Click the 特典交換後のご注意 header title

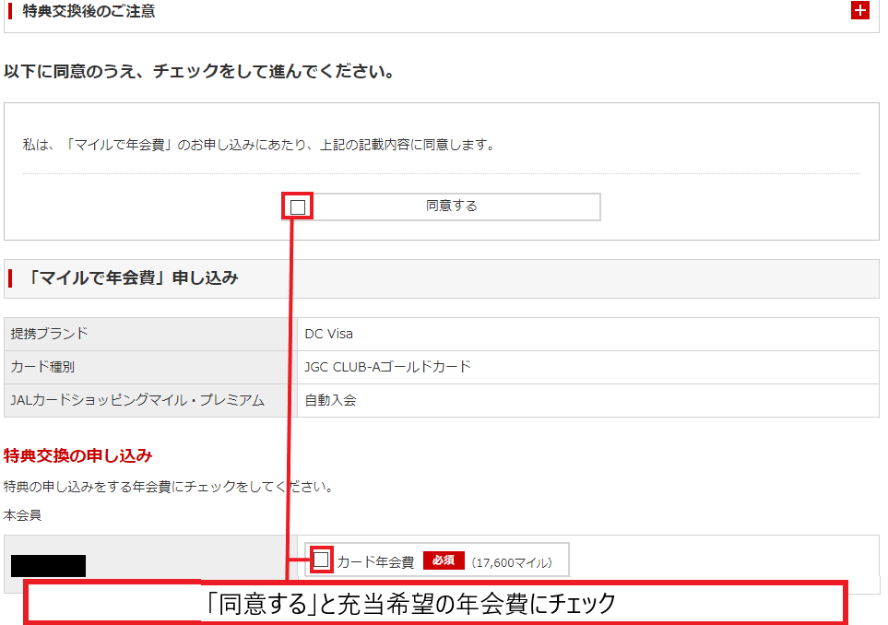coord(89,11)
